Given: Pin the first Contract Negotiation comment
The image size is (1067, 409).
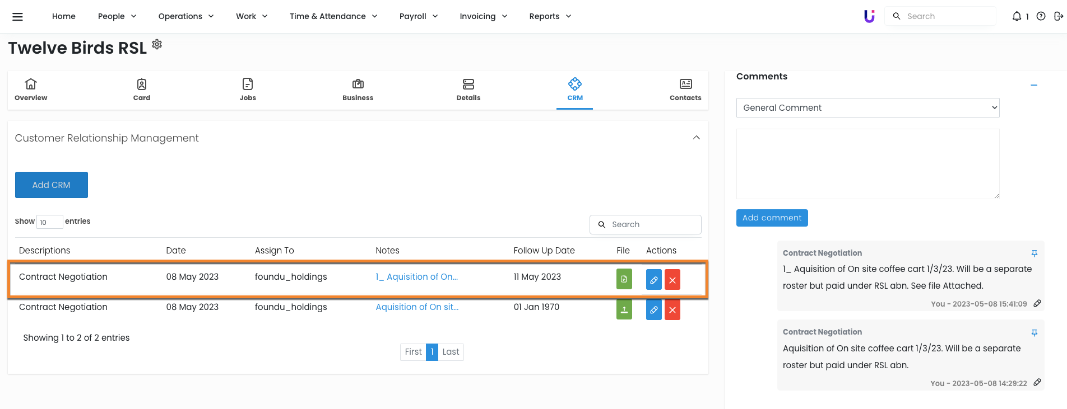Looking at the screenshot, I should tap(1034, 253).
